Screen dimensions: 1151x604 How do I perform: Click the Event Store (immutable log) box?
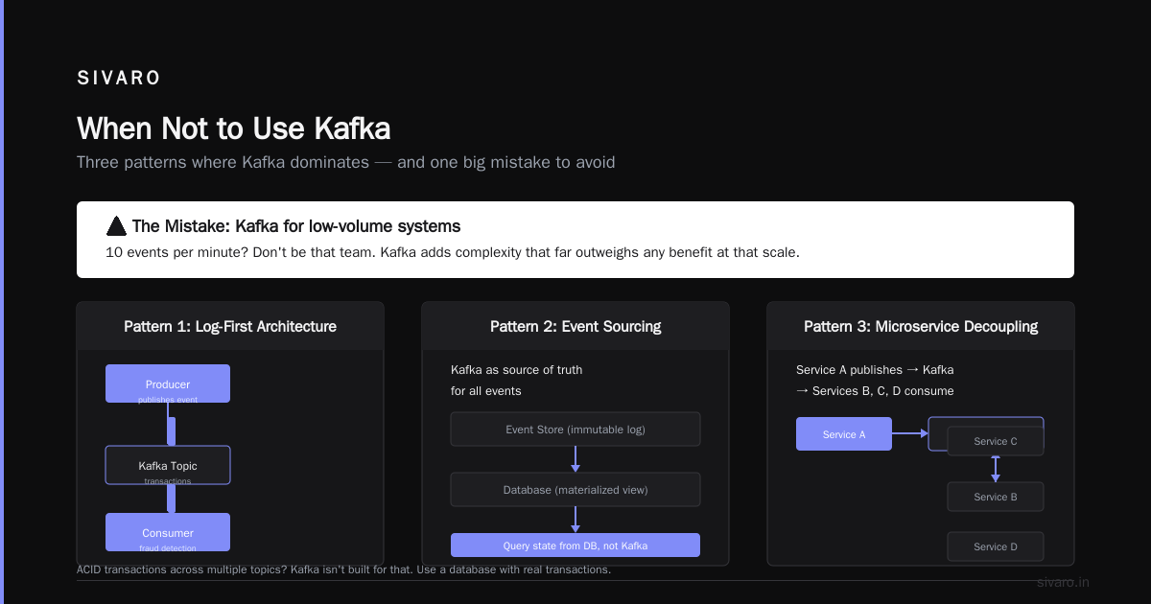(x=575, y=430)
